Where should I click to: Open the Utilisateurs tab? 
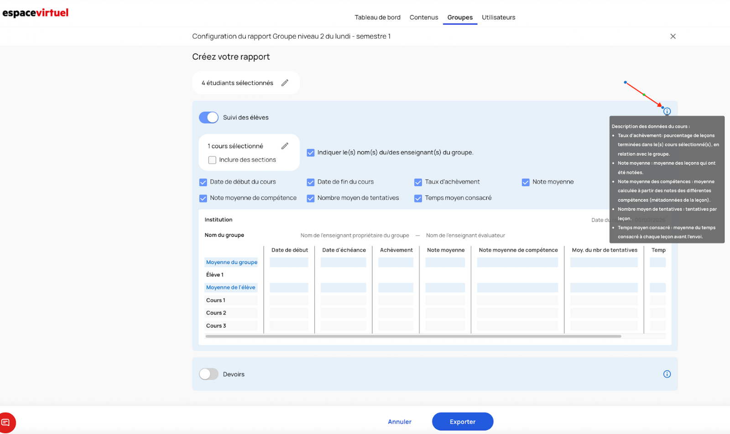(498, 17)
